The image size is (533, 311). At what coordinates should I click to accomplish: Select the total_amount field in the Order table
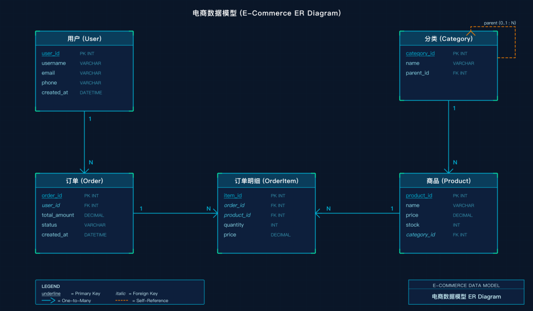tap(58, 215)
